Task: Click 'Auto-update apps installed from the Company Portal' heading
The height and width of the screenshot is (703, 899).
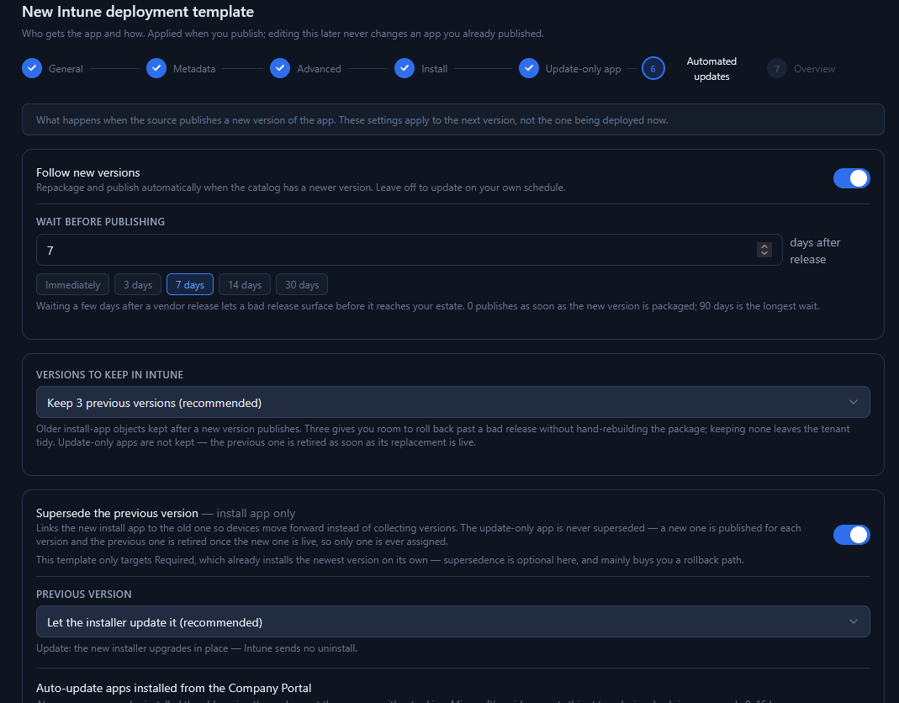Action: [173, 688]
